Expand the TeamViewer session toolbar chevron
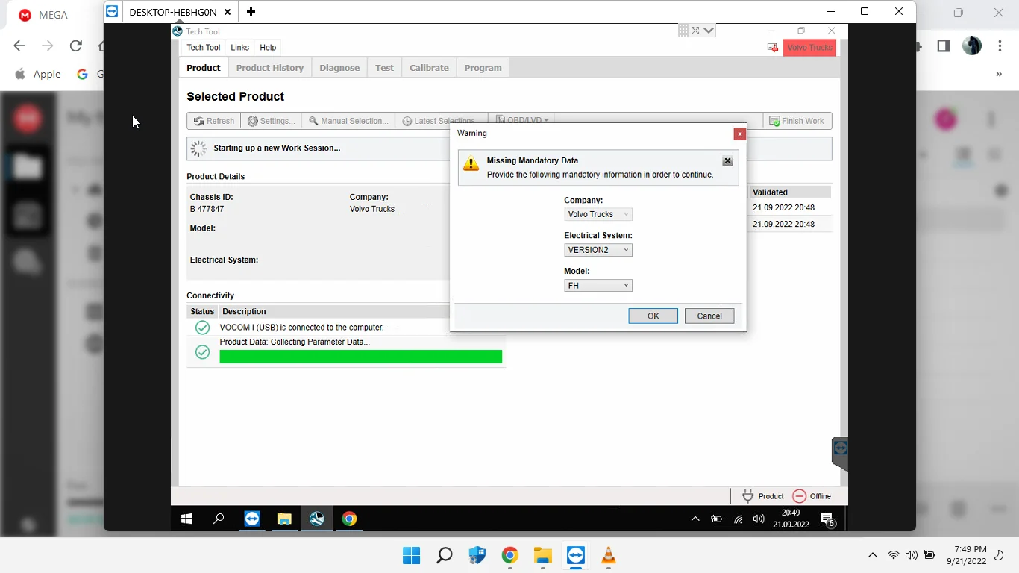 pyautogui.click(x=709, y=31)
